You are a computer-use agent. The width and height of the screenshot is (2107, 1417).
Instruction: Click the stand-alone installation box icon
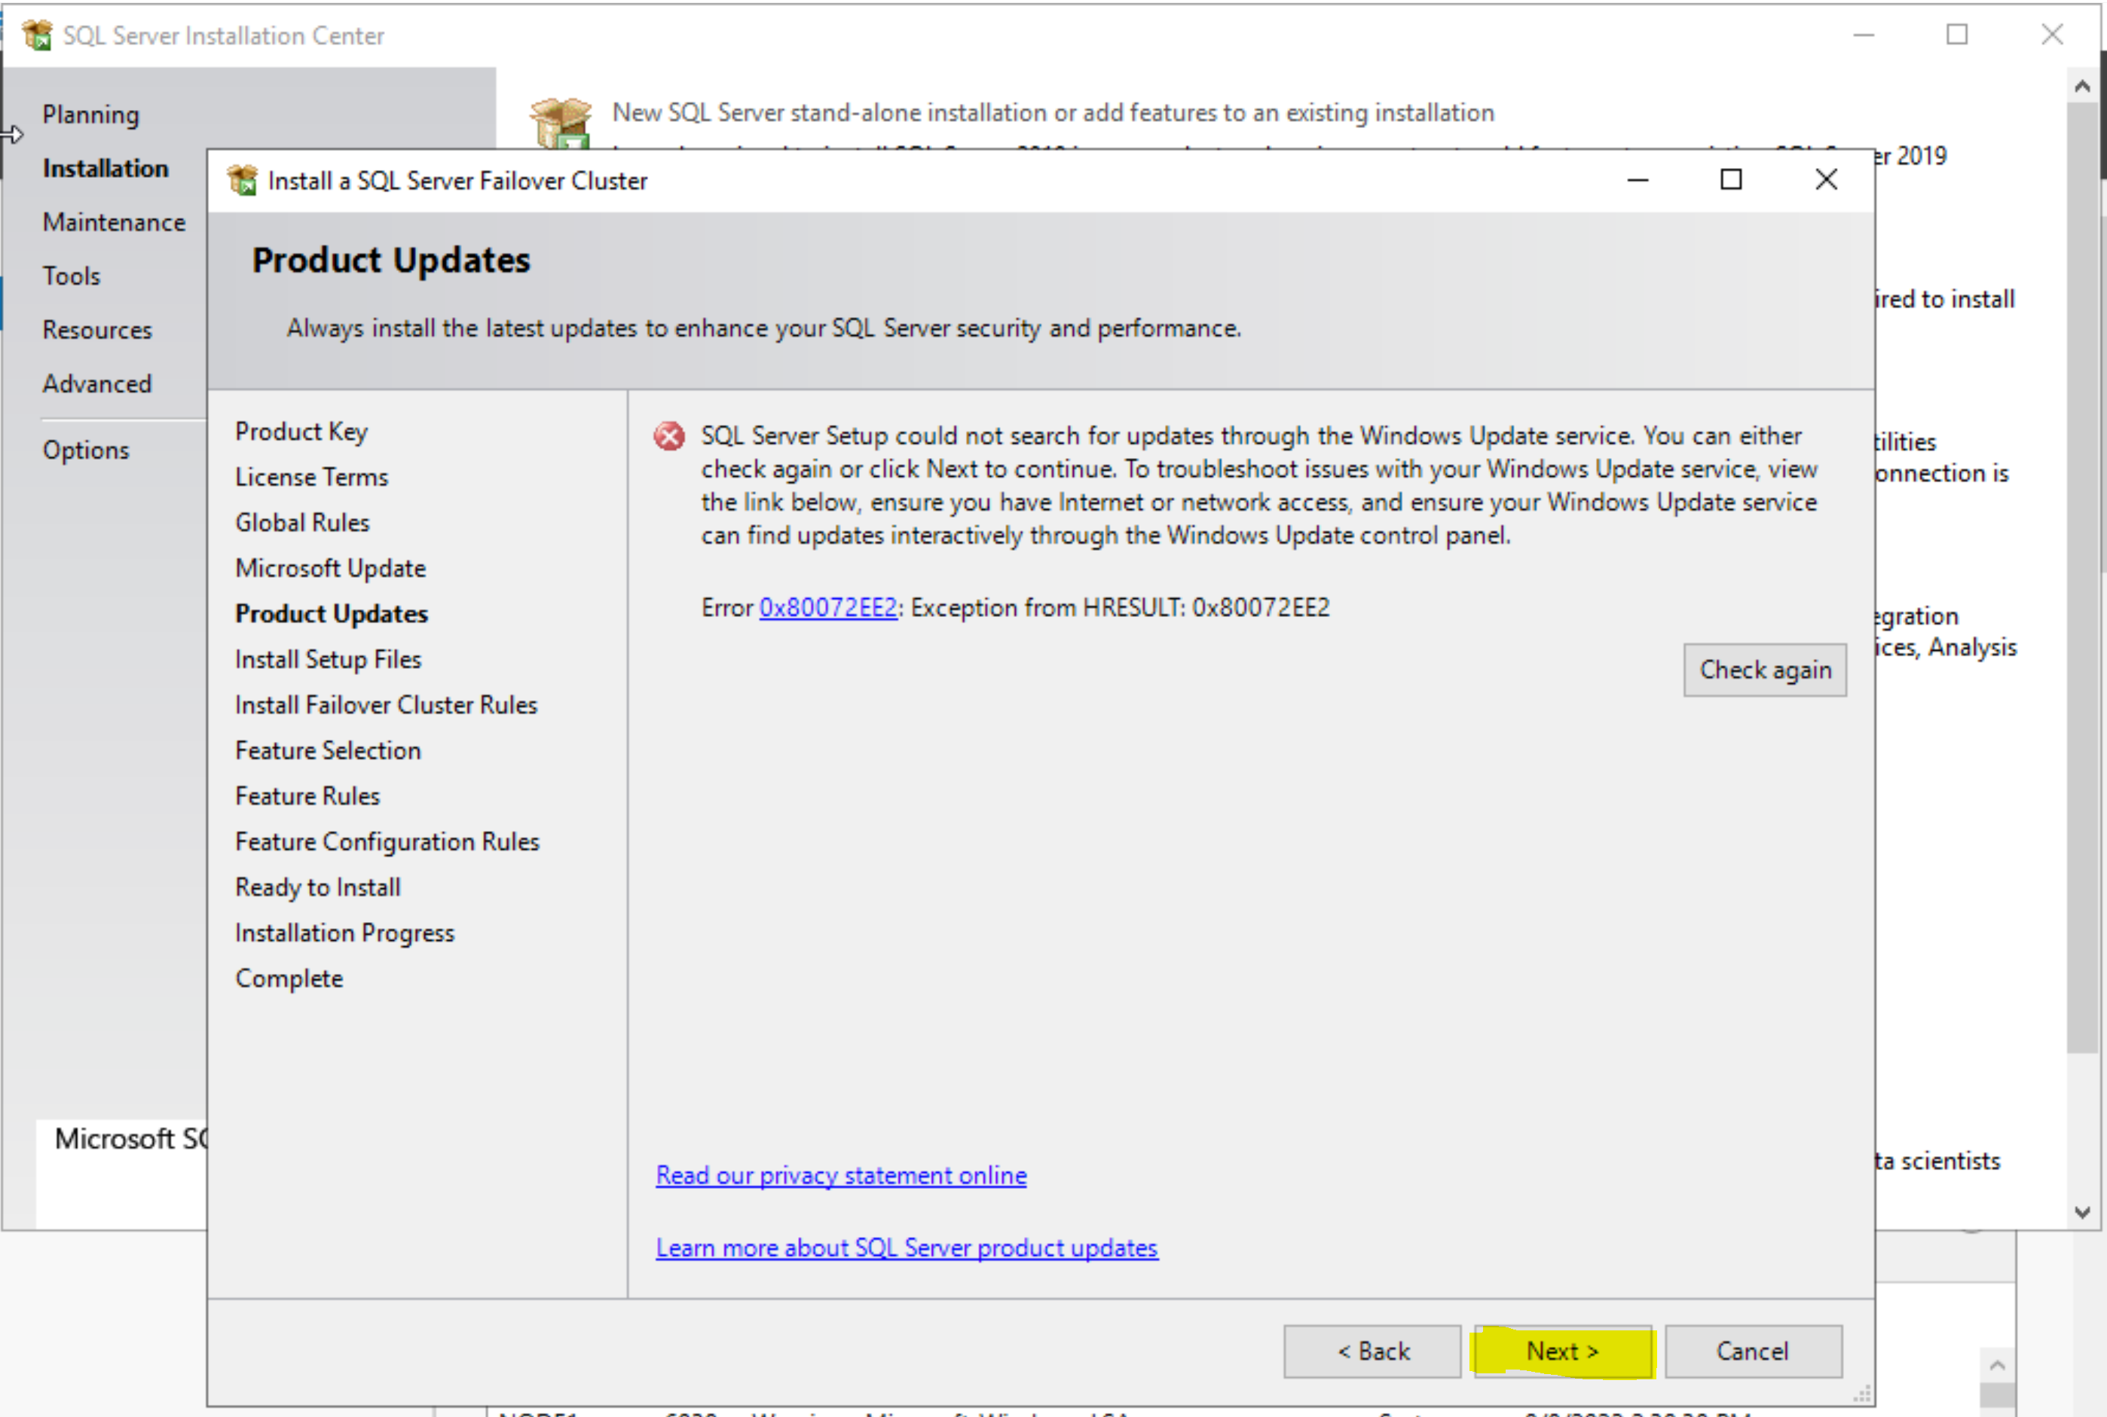(x=561, y=122)
